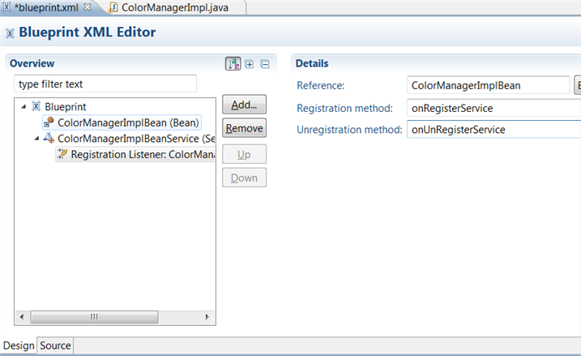Click the expand all icon in Overview

tap(250, 63)
